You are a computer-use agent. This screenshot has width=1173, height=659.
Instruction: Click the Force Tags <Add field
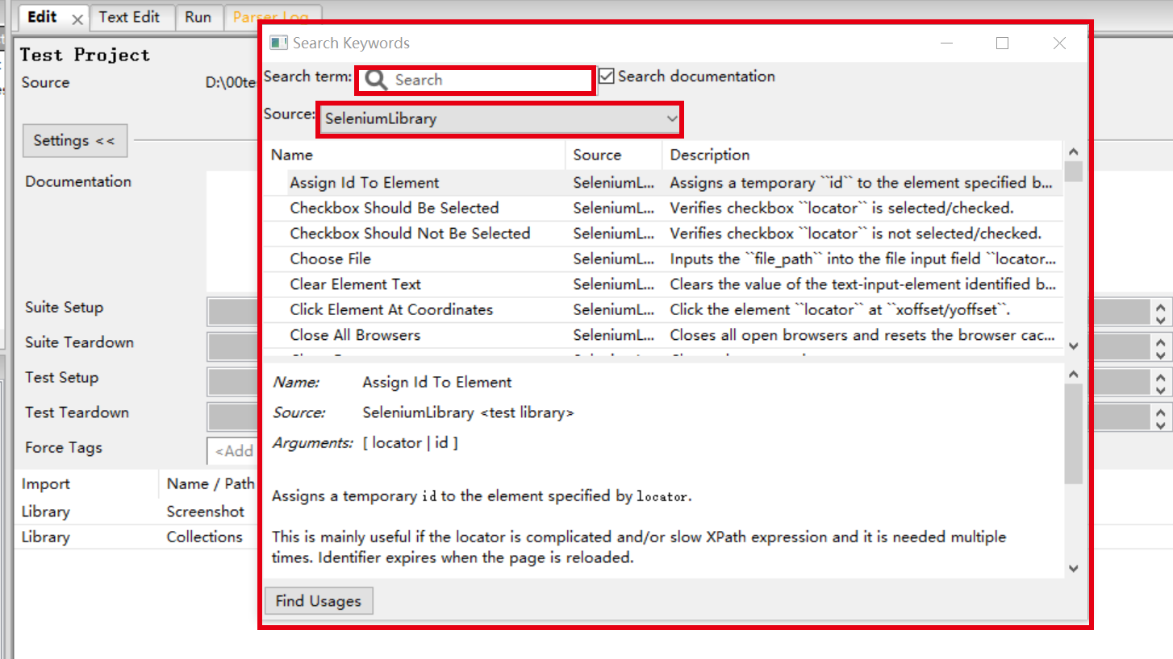point(232,451)
